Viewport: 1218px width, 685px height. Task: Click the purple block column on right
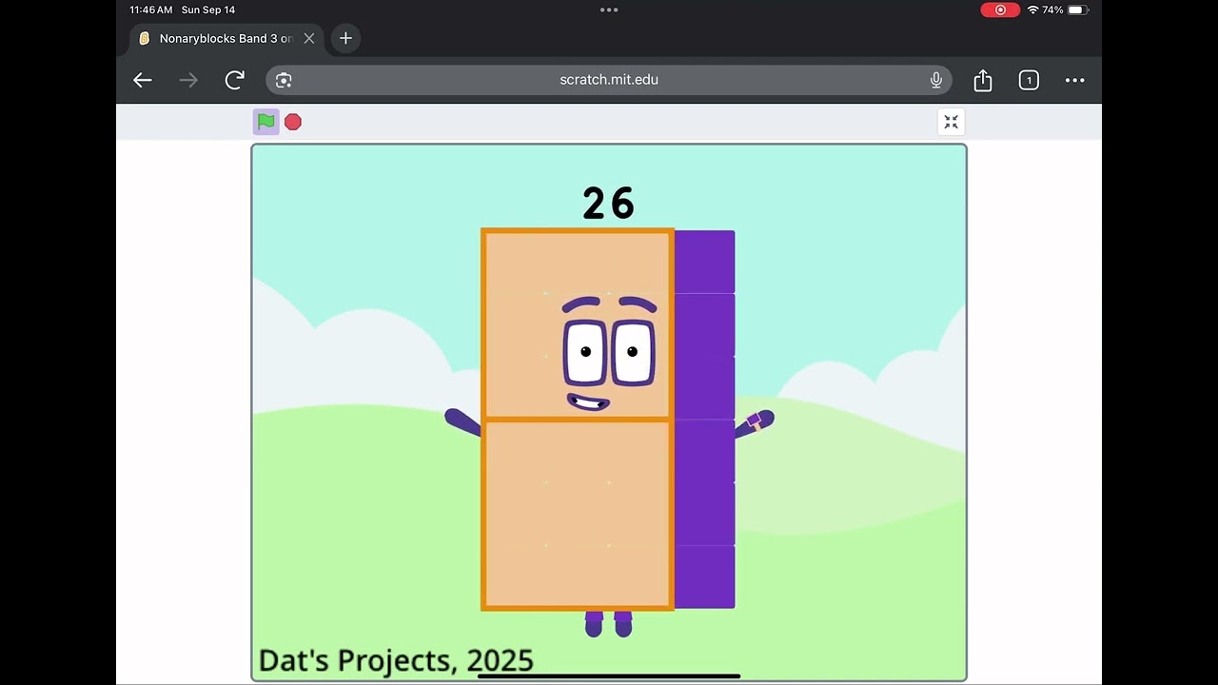click(704, 419)
